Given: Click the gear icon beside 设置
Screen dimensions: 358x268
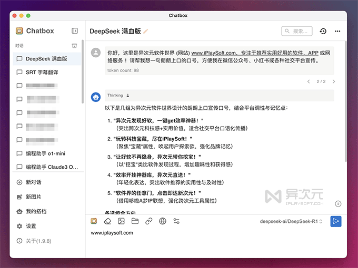Looking at the screenshot, I should click(x=19, y=226).
